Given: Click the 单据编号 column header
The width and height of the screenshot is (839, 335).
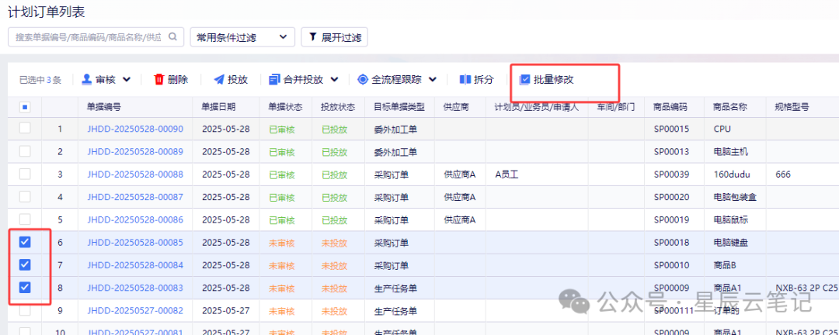Looking at the screenshot, I should (x=104, y=106).
